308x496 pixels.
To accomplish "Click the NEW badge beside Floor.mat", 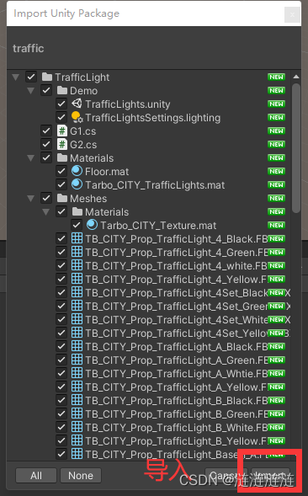I will pos(276,172).
